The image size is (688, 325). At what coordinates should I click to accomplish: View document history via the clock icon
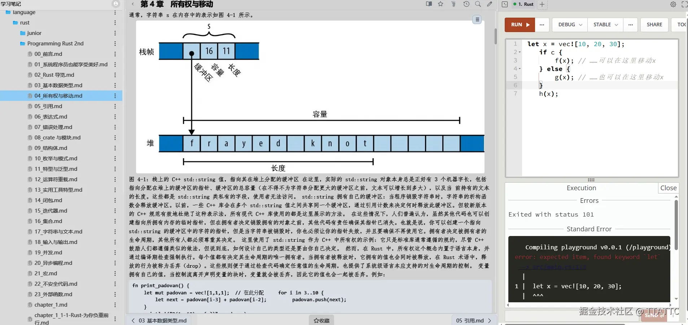coord(466,4)
